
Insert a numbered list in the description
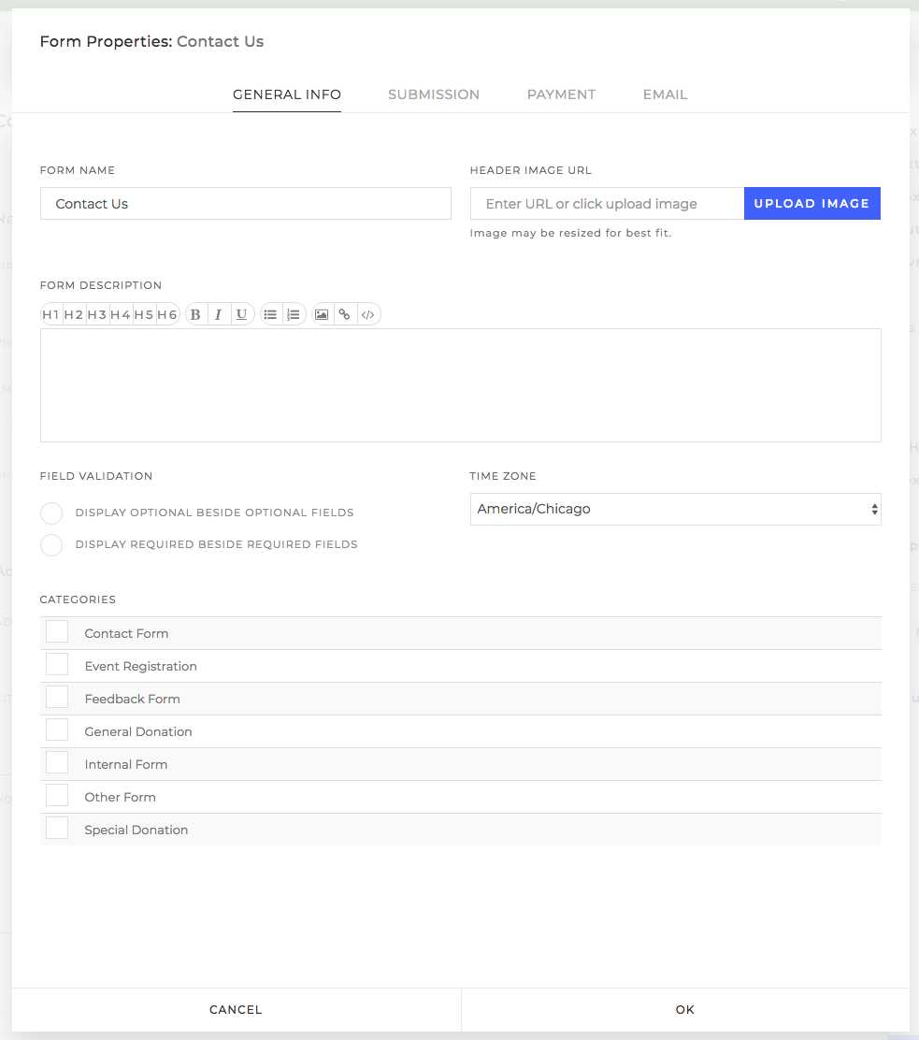tap(294, 313)
